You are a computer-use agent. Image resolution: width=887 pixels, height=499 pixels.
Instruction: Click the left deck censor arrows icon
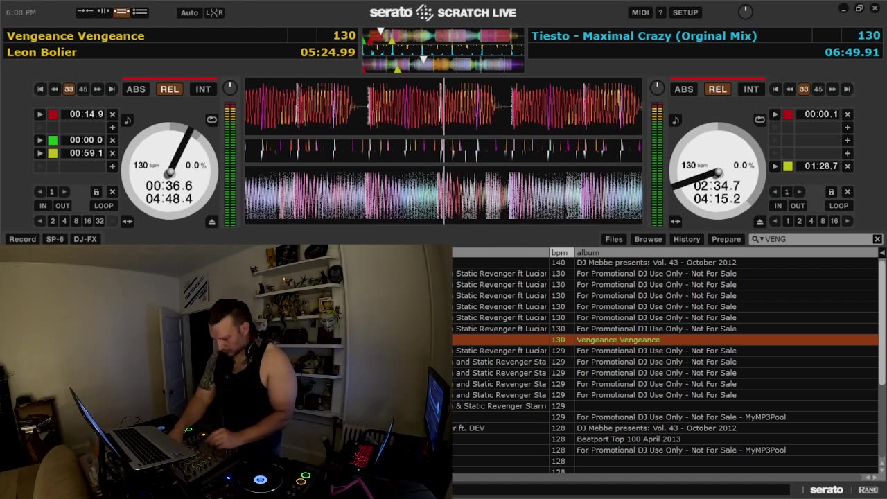128,221
